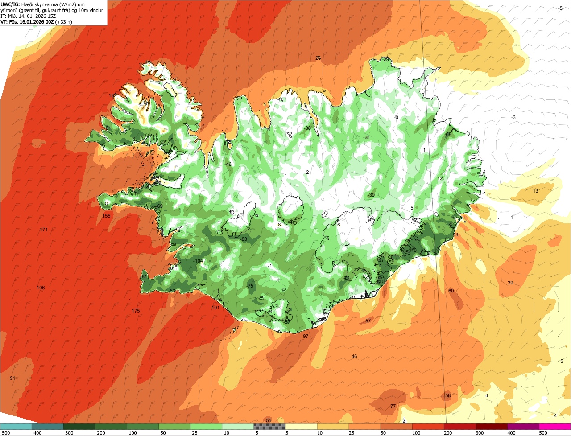Click the map value '-68' in the east

pyautogui.click(x=448, y=135)
